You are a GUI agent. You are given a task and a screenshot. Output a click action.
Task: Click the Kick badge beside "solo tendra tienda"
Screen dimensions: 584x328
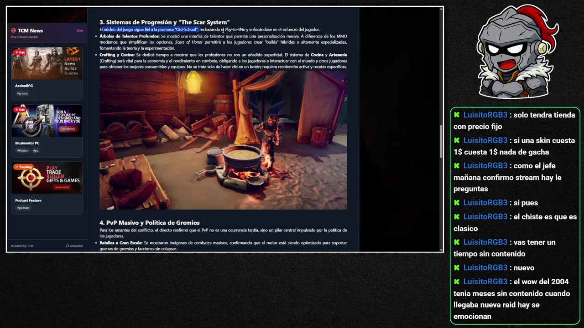click(457, 115)
